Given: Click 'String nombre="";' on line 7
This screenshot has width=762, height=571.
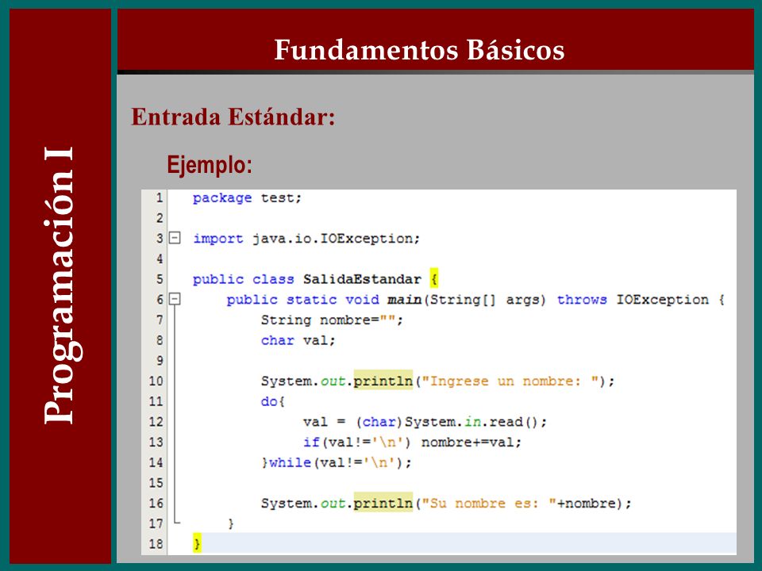Looking at the screenshot, I should (332, 320).
